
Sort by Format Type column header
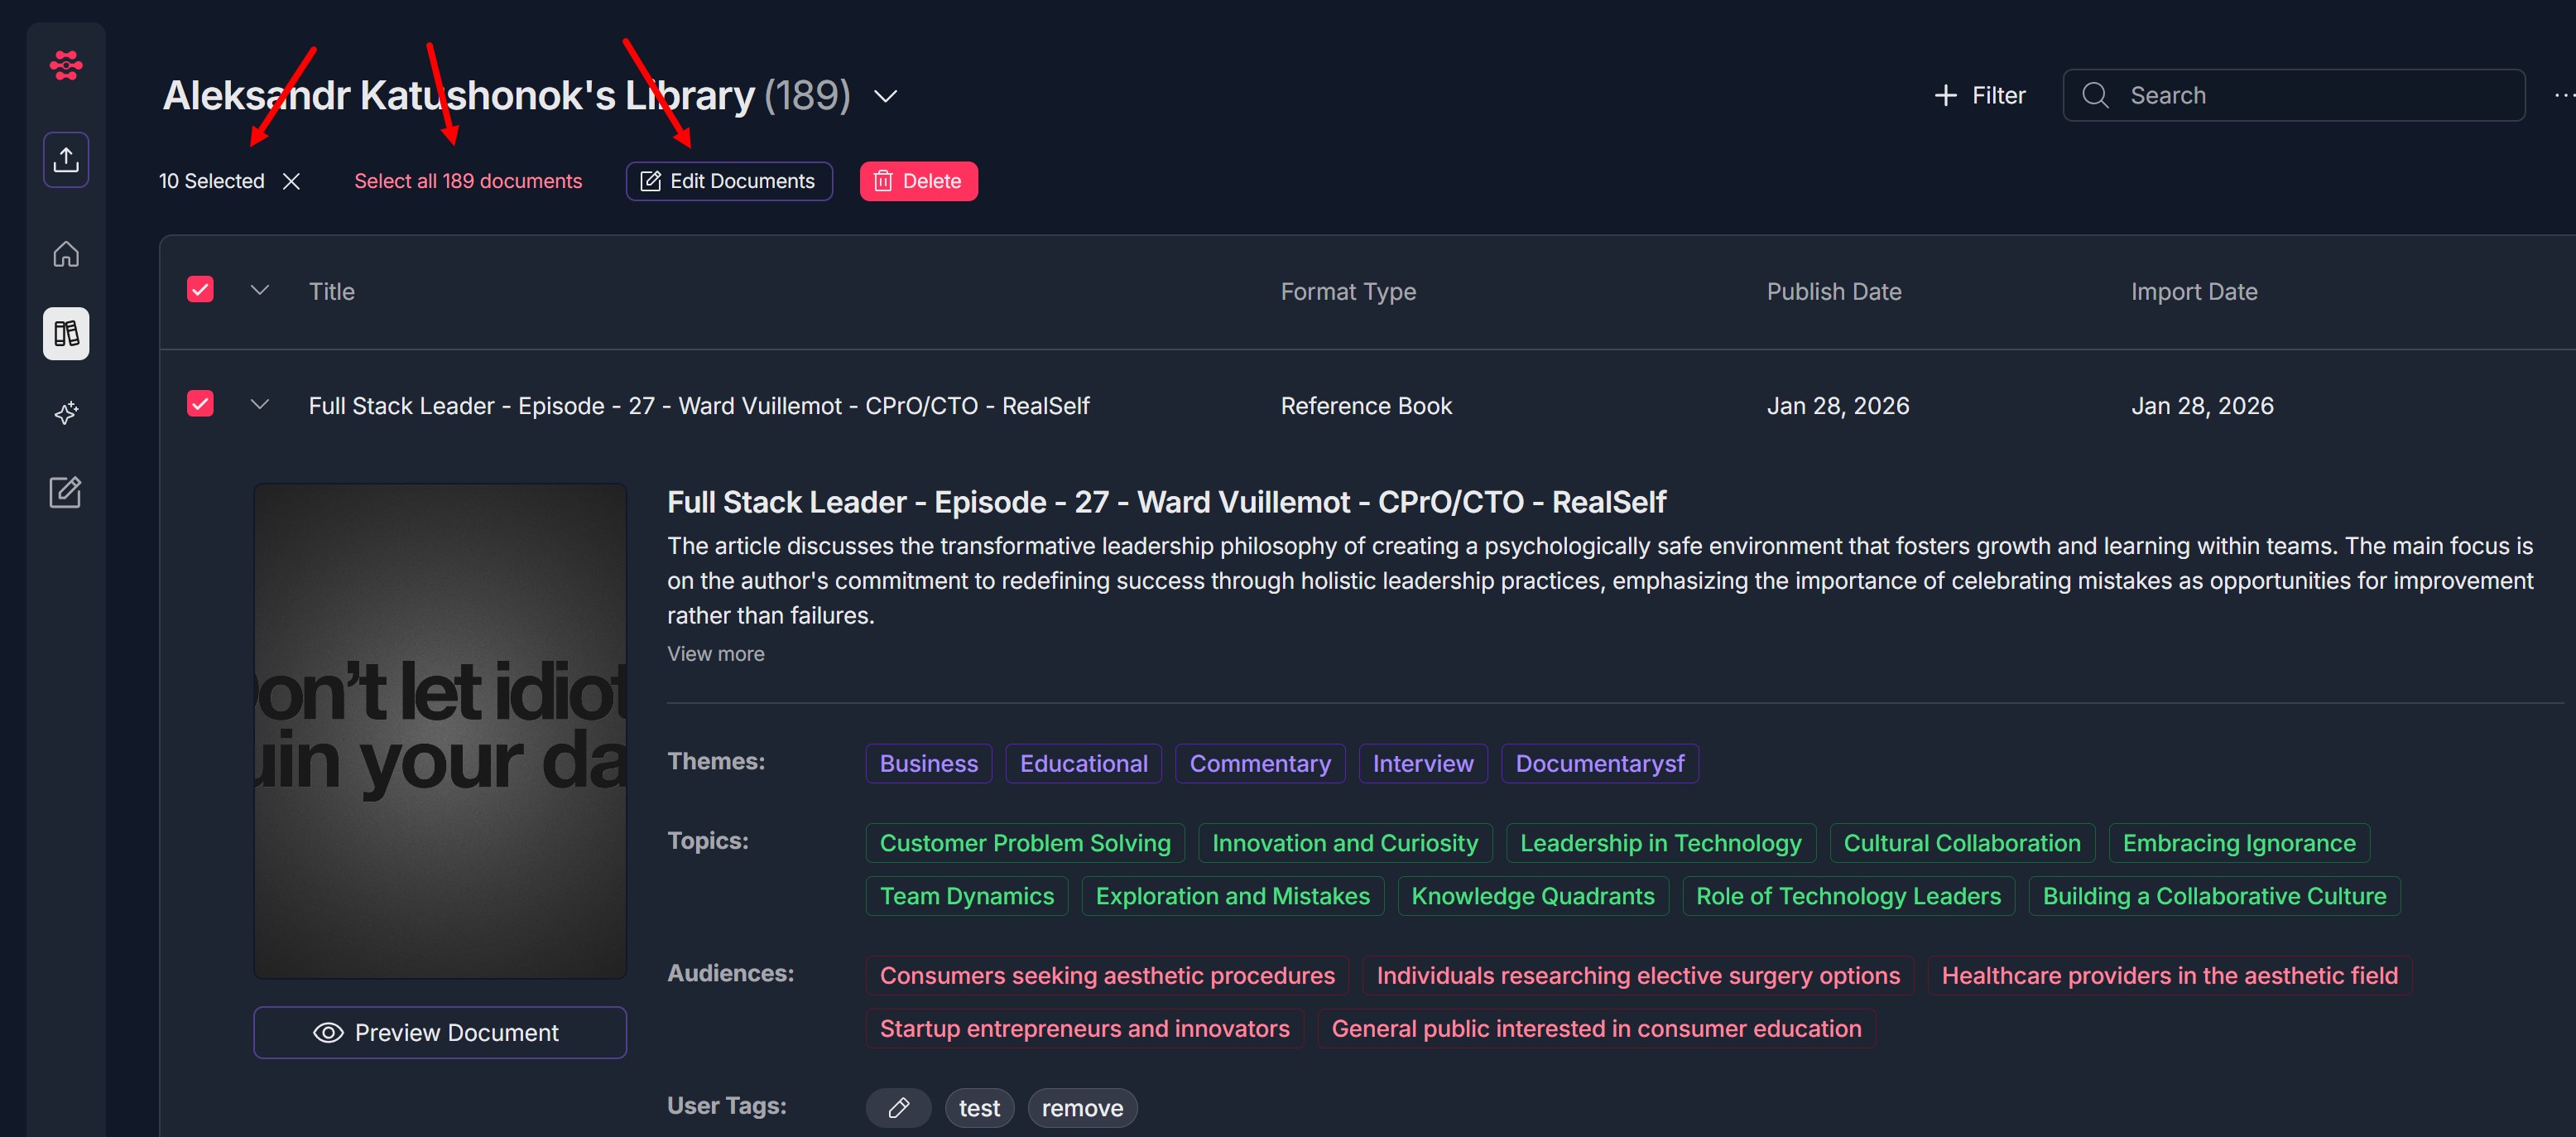click(x=1347, y=291)
